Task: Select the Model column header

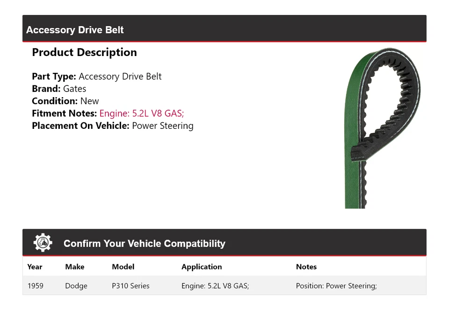Action: pos(123,267)
